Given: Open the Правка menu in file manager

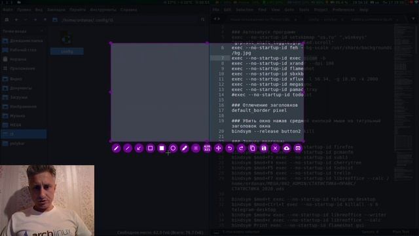Looking at the screenshot, I should (x=24, y=10).
